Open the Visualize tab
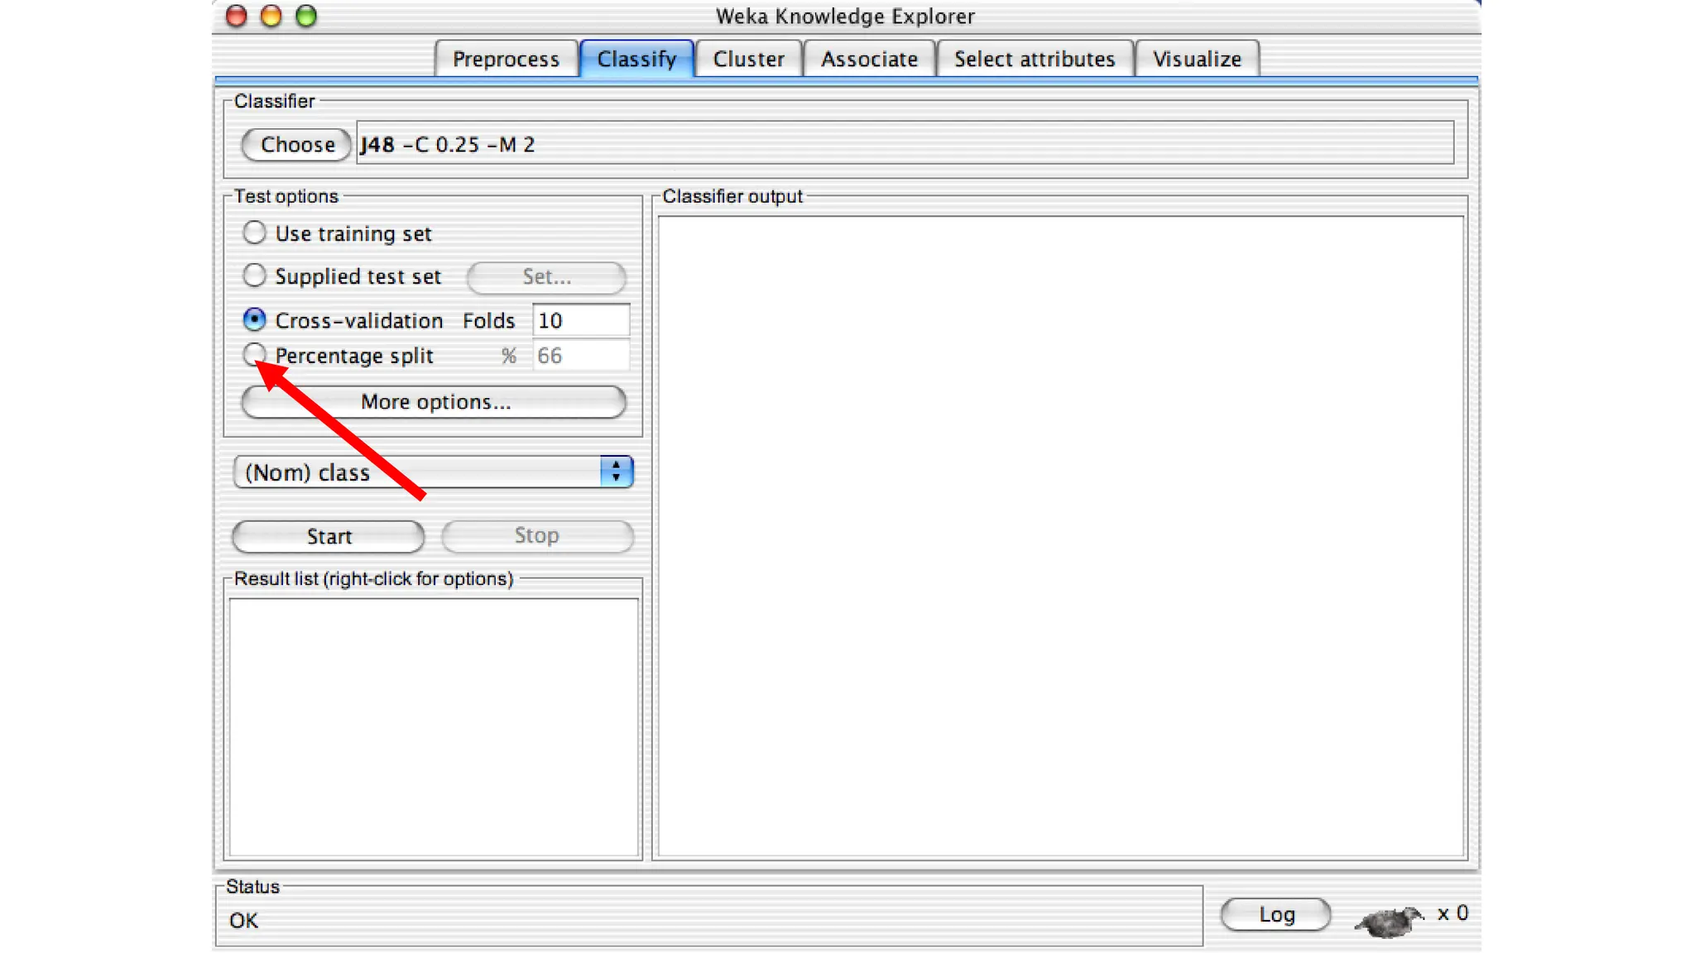Viewport: 1695px width, 953px height. point(1197,60)
